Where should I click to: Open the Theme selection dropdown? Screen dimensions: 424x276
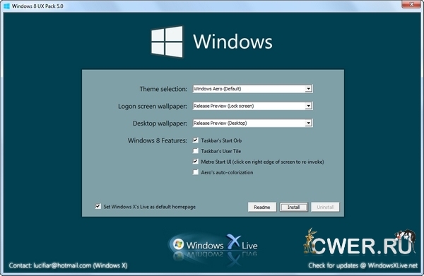click(252, 88)
